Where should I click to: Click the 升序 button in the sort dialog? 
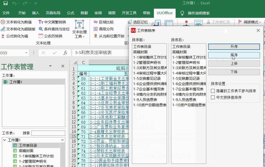[234, 47]
